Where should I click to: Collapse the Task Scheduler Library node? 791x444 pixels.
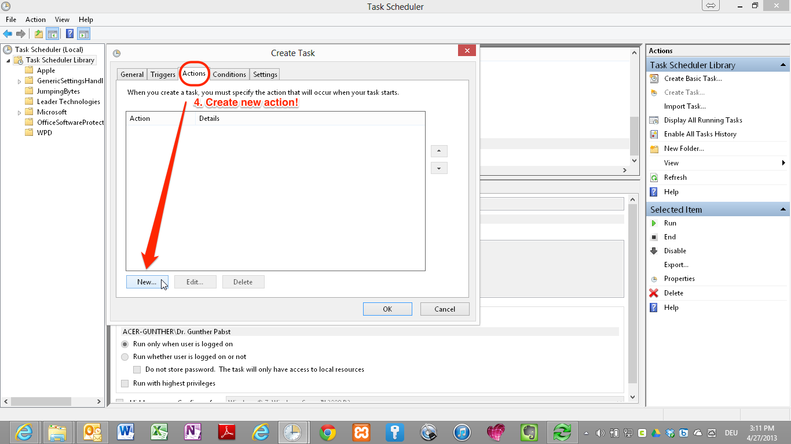[x=8, y=61]
